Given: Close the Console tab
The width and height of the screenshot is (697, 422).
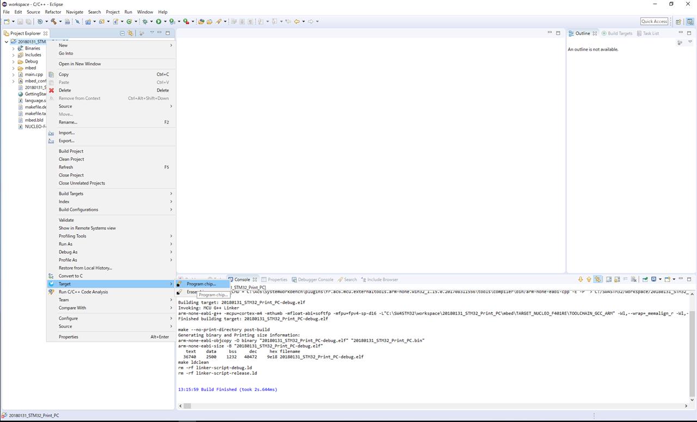Looking at the screenshot, I should tap(254, 279).
